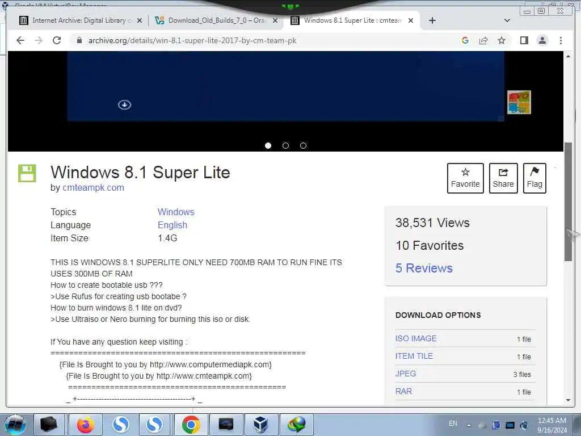
Task: Click the vertical scrollbar thumb
Action: coord(569,202)
